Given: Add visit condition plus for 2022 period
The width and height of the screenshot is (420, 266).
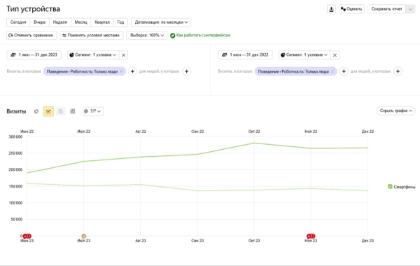Looking at the screenshot, I should [x=344, y=71].
